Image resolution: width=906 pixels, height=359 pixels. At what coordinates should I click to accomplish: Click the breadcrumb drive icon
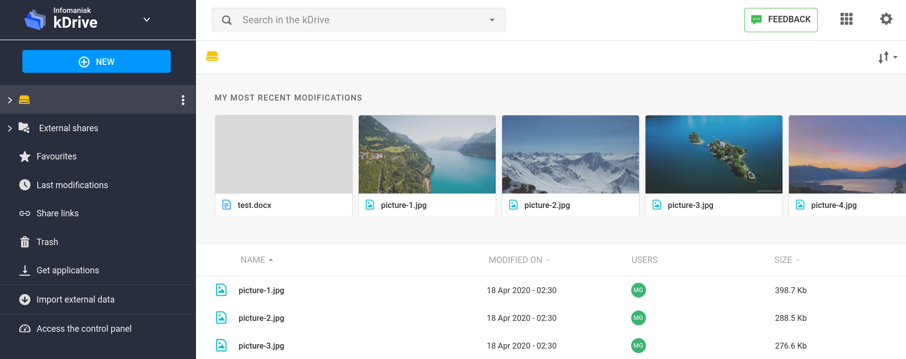[212, 56]
